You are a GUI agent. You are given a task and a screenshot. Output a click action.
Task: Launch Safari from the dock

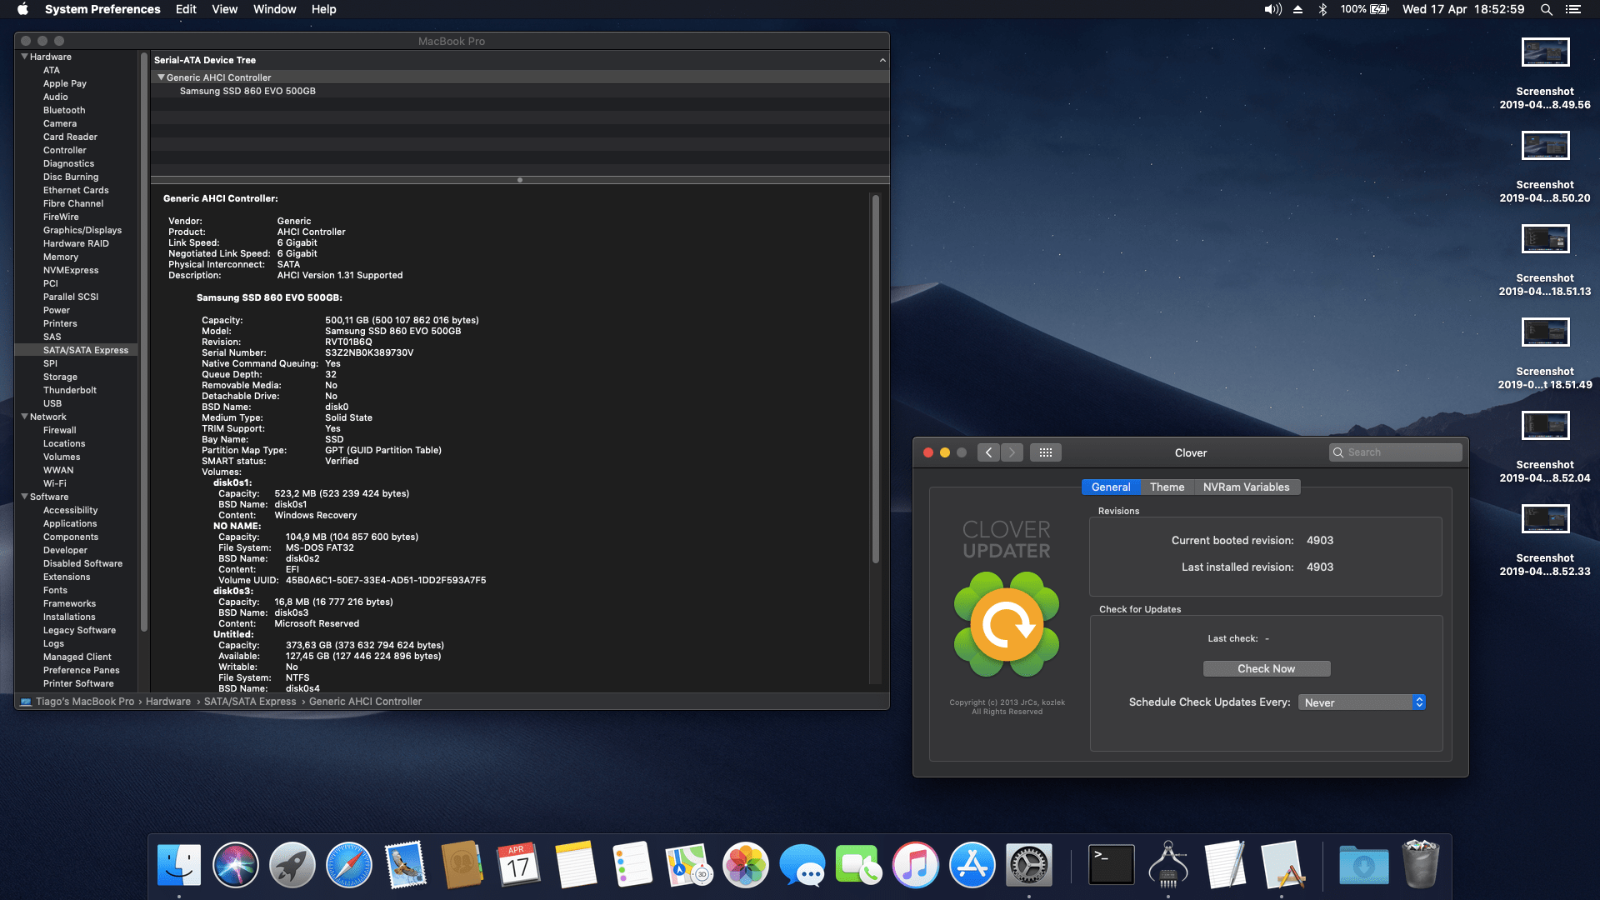click(349, 865)
